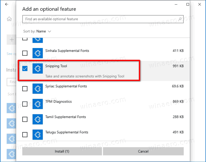Click the back arrow in Settings

(7, 5)
